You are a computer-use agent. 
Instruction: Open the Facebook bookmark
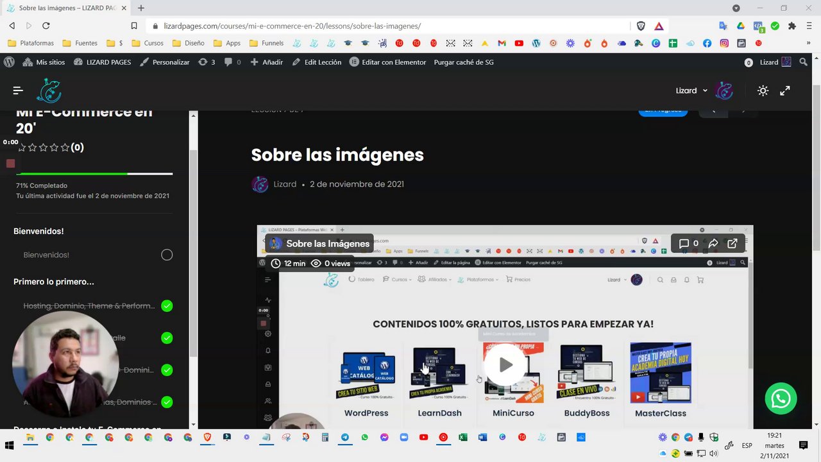click(x=707, y=43)
